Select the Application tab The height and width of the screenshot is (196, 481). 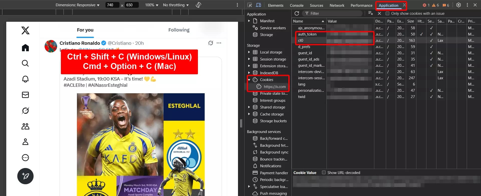[x=388, y=5]
